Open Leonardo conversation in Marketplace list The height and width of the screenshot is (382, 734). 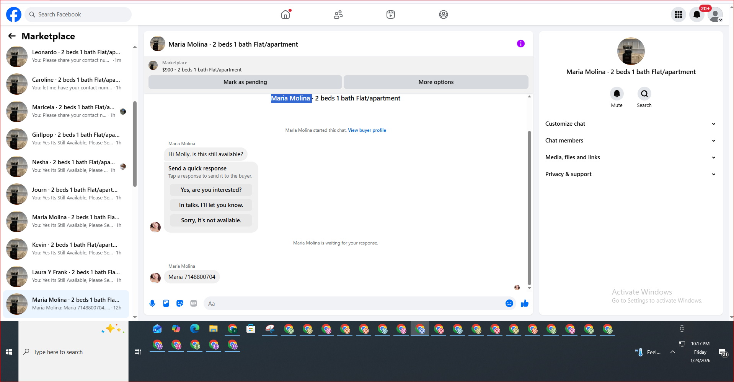[x=66, y=57]
